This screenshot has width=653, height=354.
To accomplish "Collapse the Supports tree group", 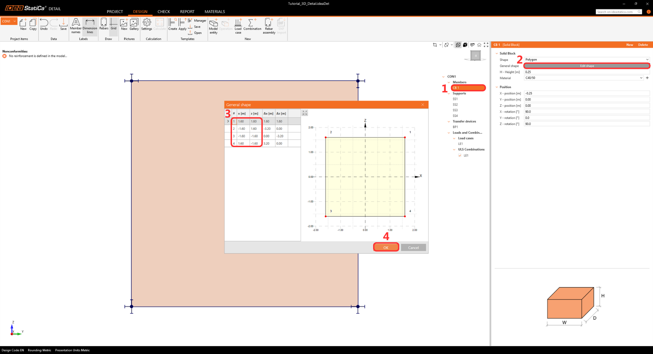I will coord(449,93).
